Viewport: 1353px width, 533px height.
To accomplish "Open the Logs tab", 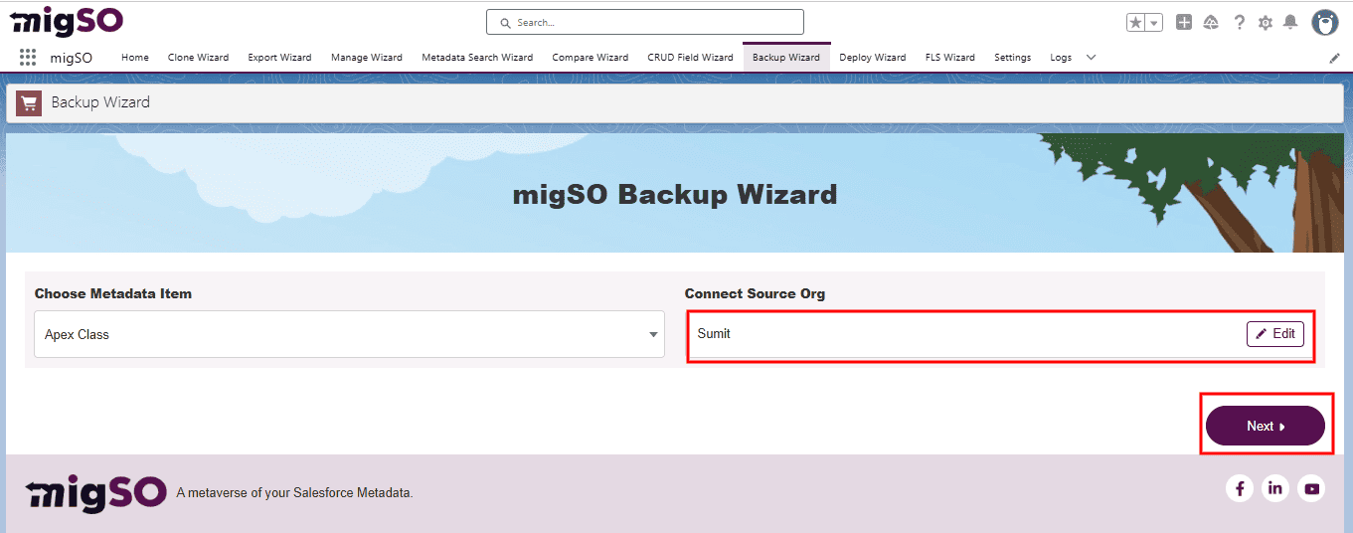I will click(x=1061, y=58).
